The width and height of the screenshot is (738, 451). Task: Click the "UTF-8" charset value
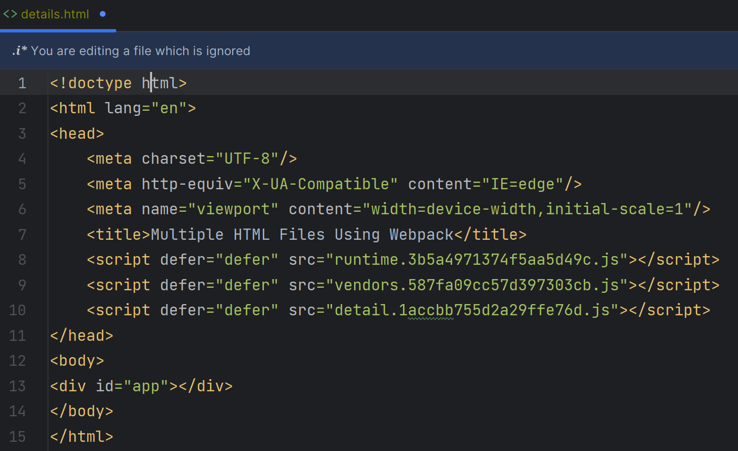pyautogui.click(x=248, y=159)
